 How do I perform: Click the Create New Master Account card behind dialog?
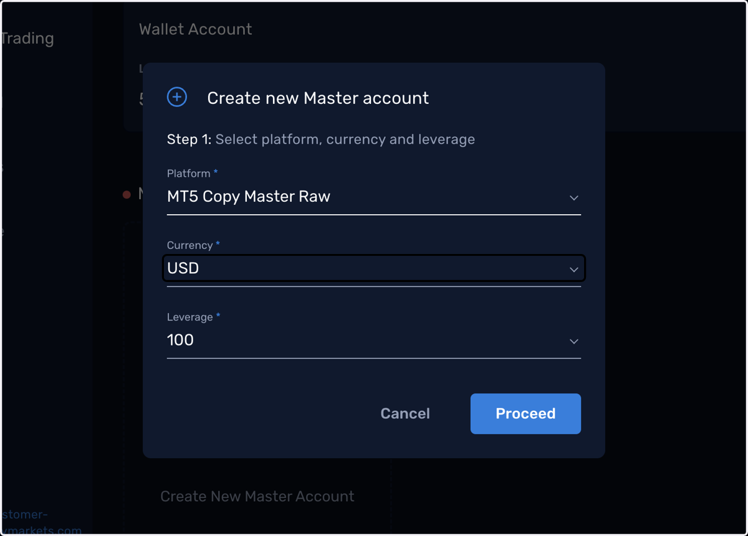pyautogui.click(x=257, y=496)
